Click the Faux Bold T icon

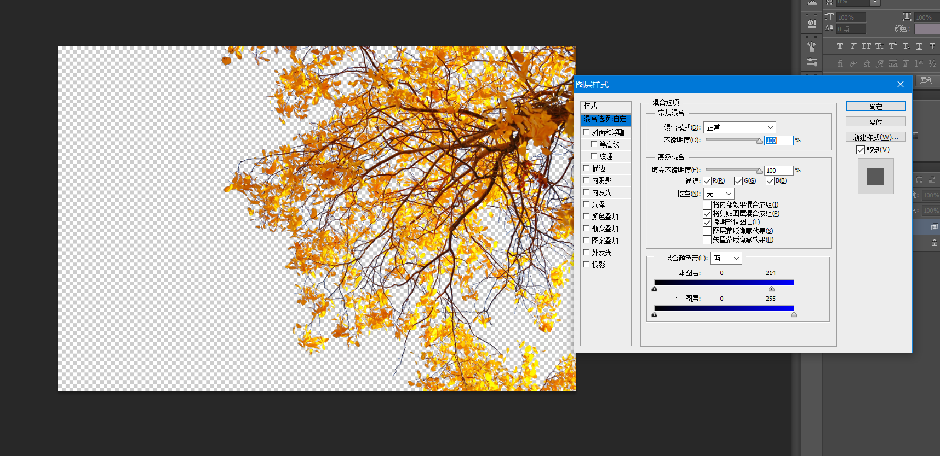(x=840, y=46)
